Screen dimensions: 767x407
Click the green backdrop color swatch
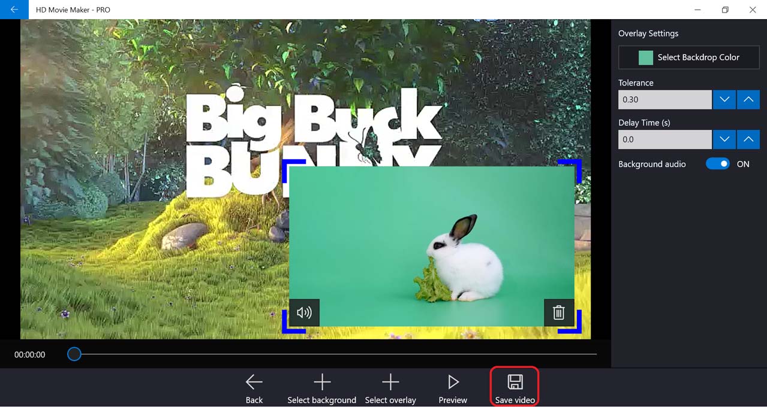coord(646,57)
